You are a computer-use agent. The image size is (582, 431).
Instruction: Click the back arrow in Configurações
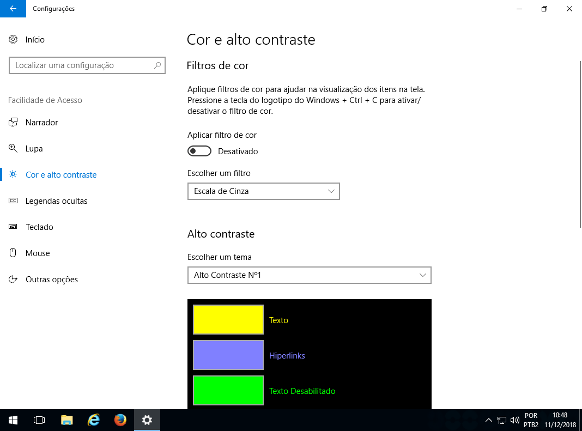(x=13, y=9)
